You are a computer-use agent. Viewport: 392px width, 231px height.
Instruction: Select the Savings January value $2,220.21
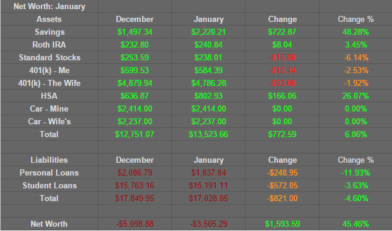208,32
